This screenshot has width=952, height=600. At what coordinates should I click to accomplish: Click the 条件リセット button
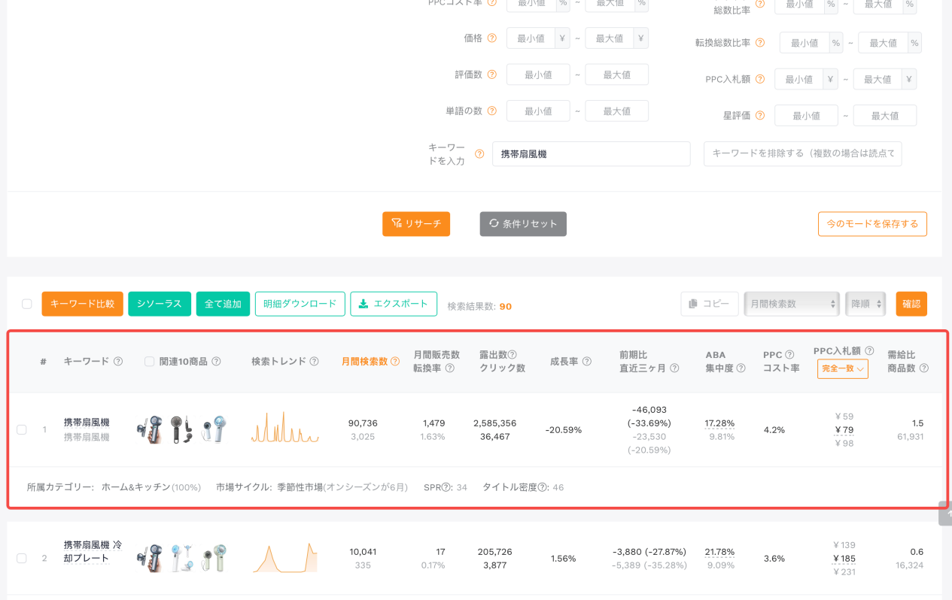pos(523,223)
